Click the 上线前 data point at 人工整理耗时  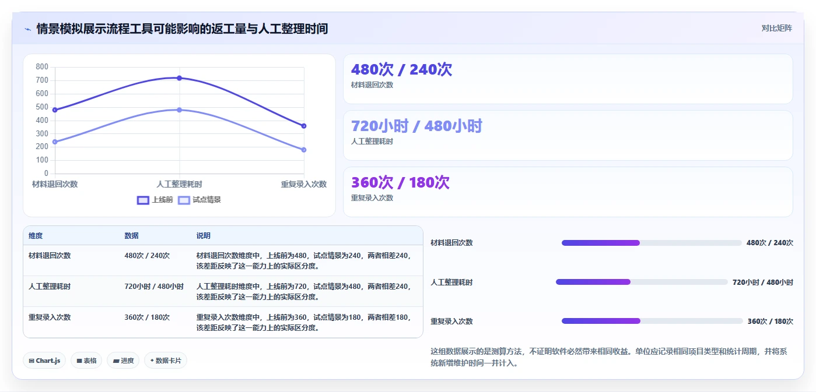[179, 78]
